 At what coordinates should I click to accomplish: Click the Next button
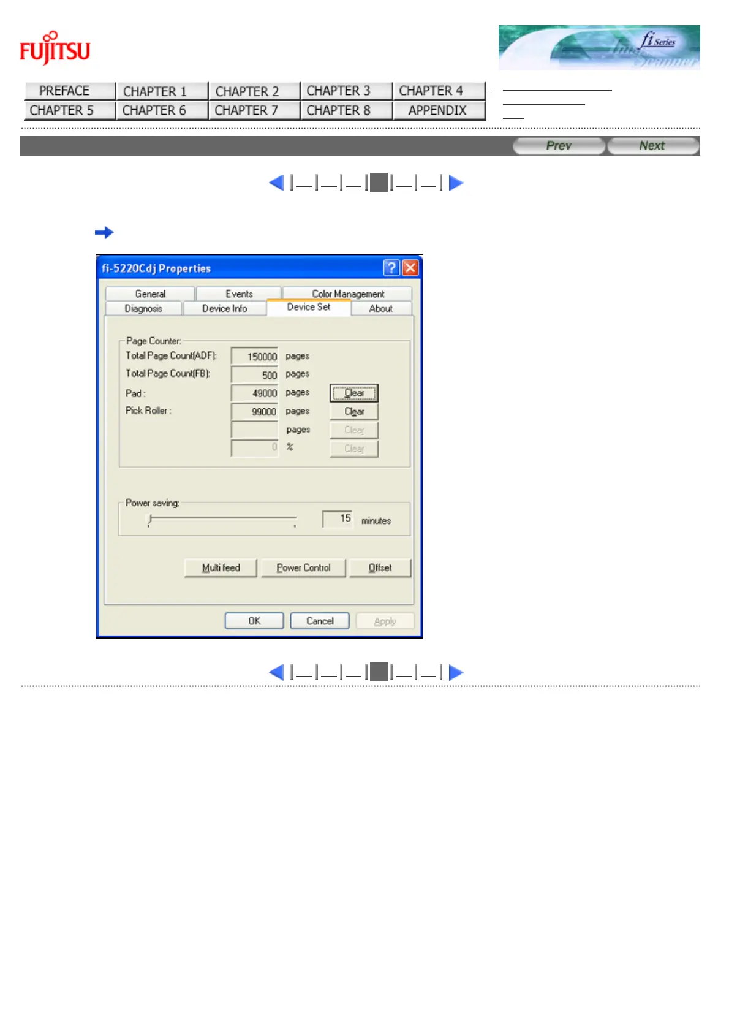652,146
